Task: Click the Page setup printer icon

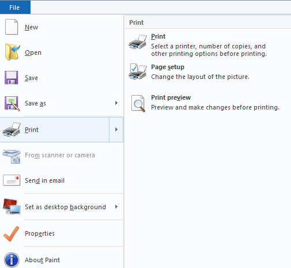Action: 138,71
